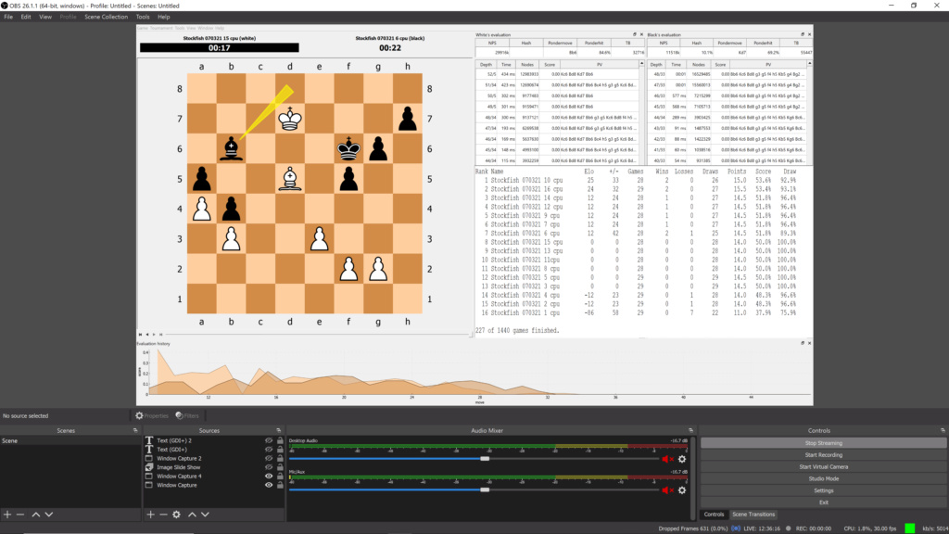Image resolution: width=949 pixels, height=534 pixels.
Task: Mute Desktop Audio using the speaker icon
Action: coord(667,459)
